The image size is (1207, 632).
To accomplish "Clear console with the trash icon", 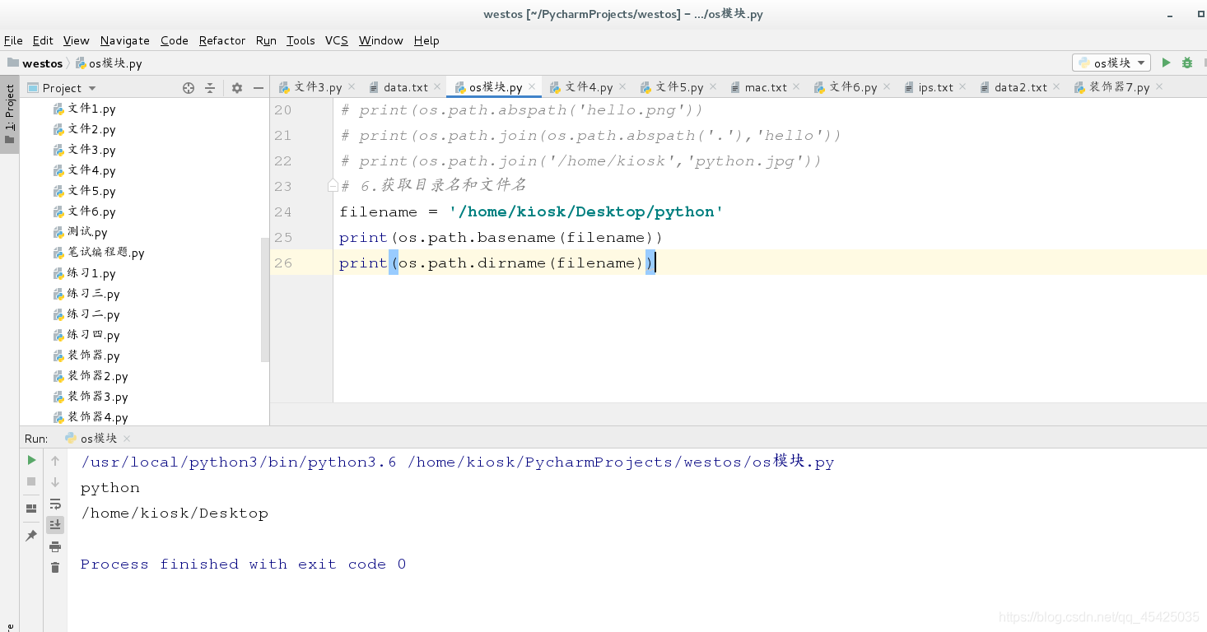I will coord(55,567).
